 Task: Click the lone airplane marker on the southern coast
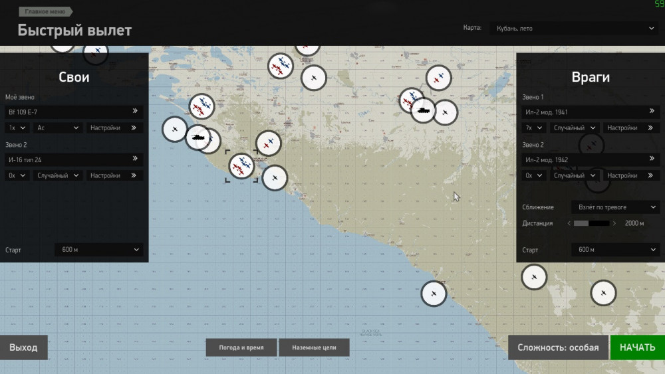[x=434, y=293]
